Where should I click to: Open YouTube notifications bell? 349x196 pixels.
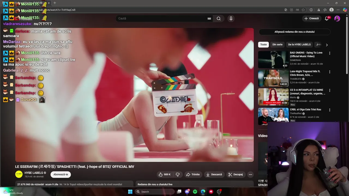pyautogui.click(x=327, y=19)
